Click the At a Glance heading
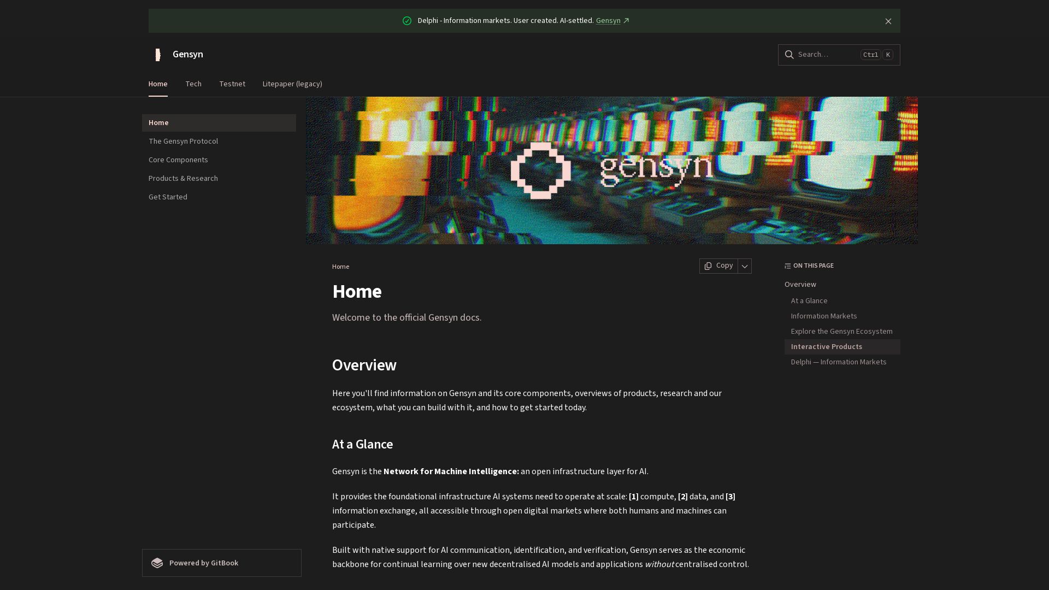The width and height of the screenshot is (1049, 590). [x=362, y=445]
